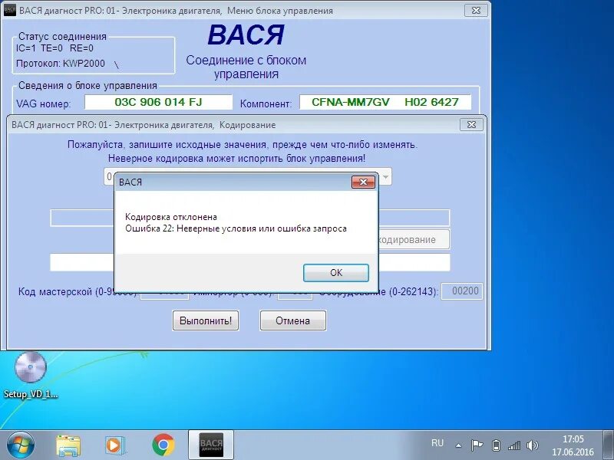614x460 pixels.
Task: Launch Windows Media Player from taskbar
Action: [x=115, y=445]
